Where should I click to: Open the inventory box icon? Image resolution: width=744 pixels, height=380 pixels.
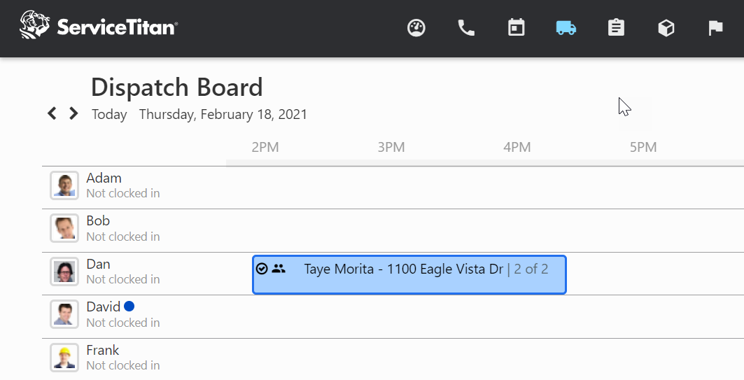(x=666, y=28)
